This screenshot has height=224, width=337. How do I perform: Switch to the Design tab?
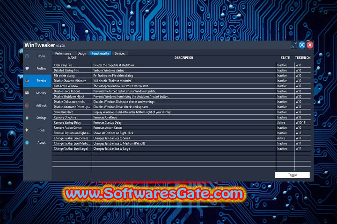(81, 53)
